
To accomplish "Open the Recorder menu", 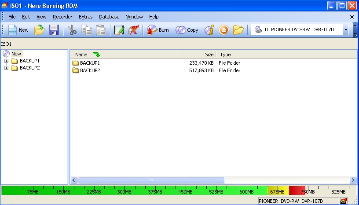I will click(x=62, y=17).
